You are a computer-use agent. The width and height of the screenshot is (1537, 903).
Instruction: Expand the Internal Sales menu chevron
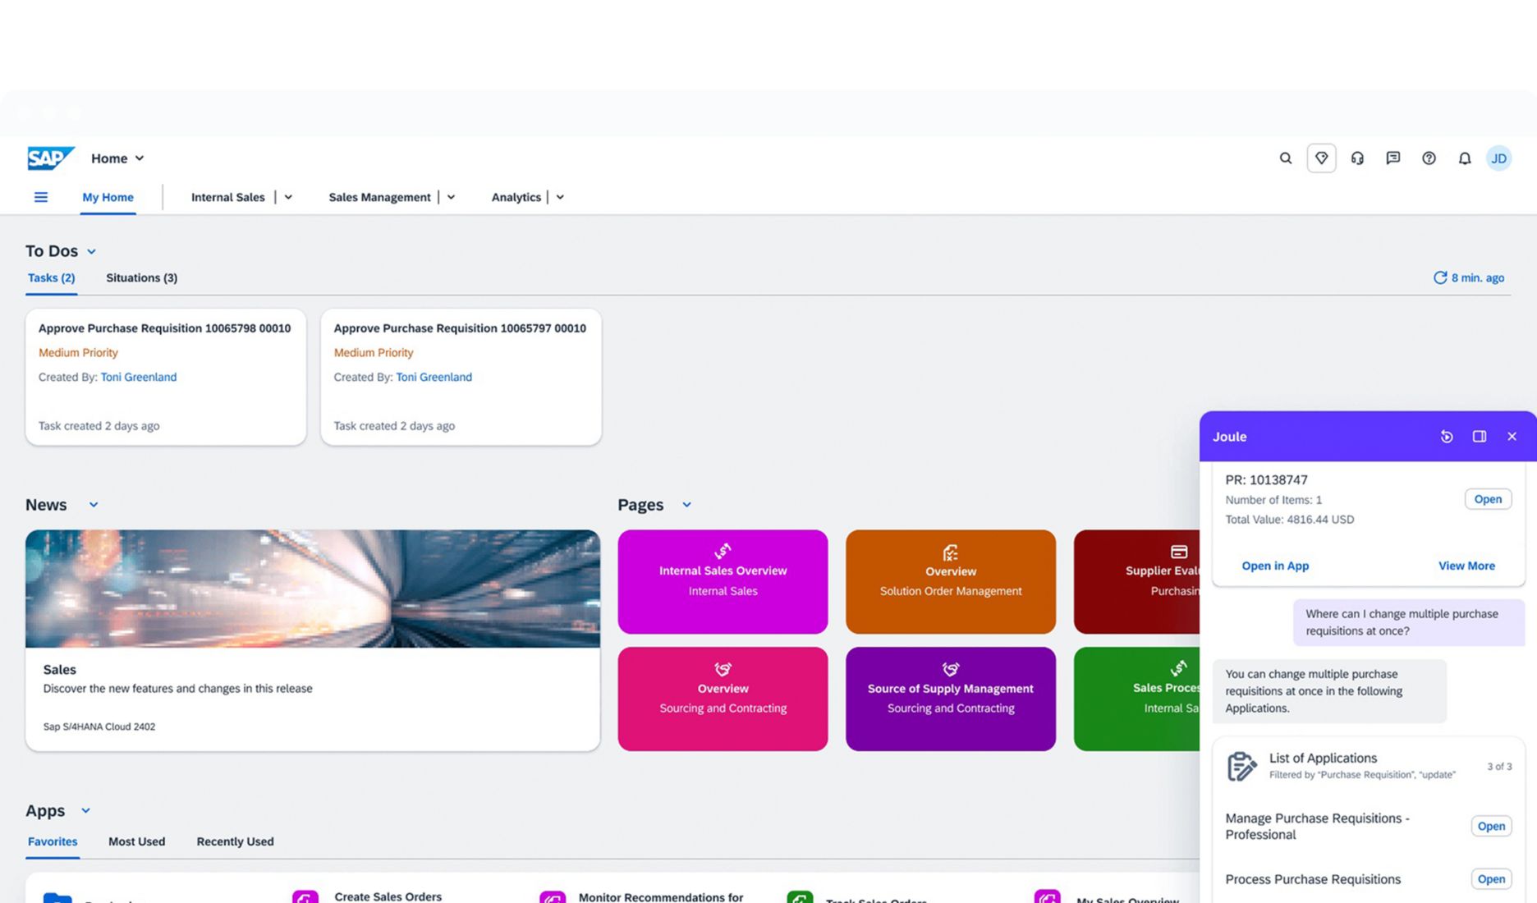click(x=288, y=197)
